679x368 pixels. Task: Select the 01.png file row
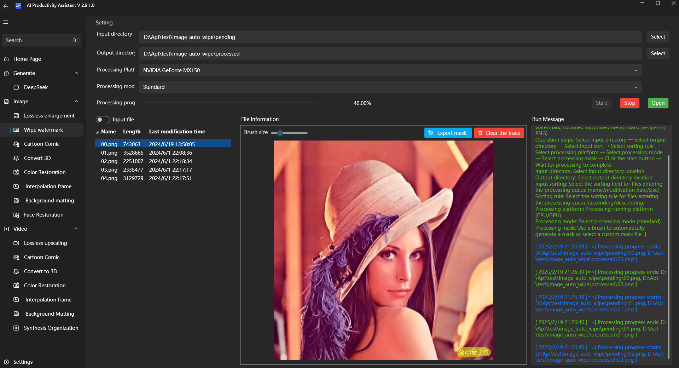pos(163,153)
